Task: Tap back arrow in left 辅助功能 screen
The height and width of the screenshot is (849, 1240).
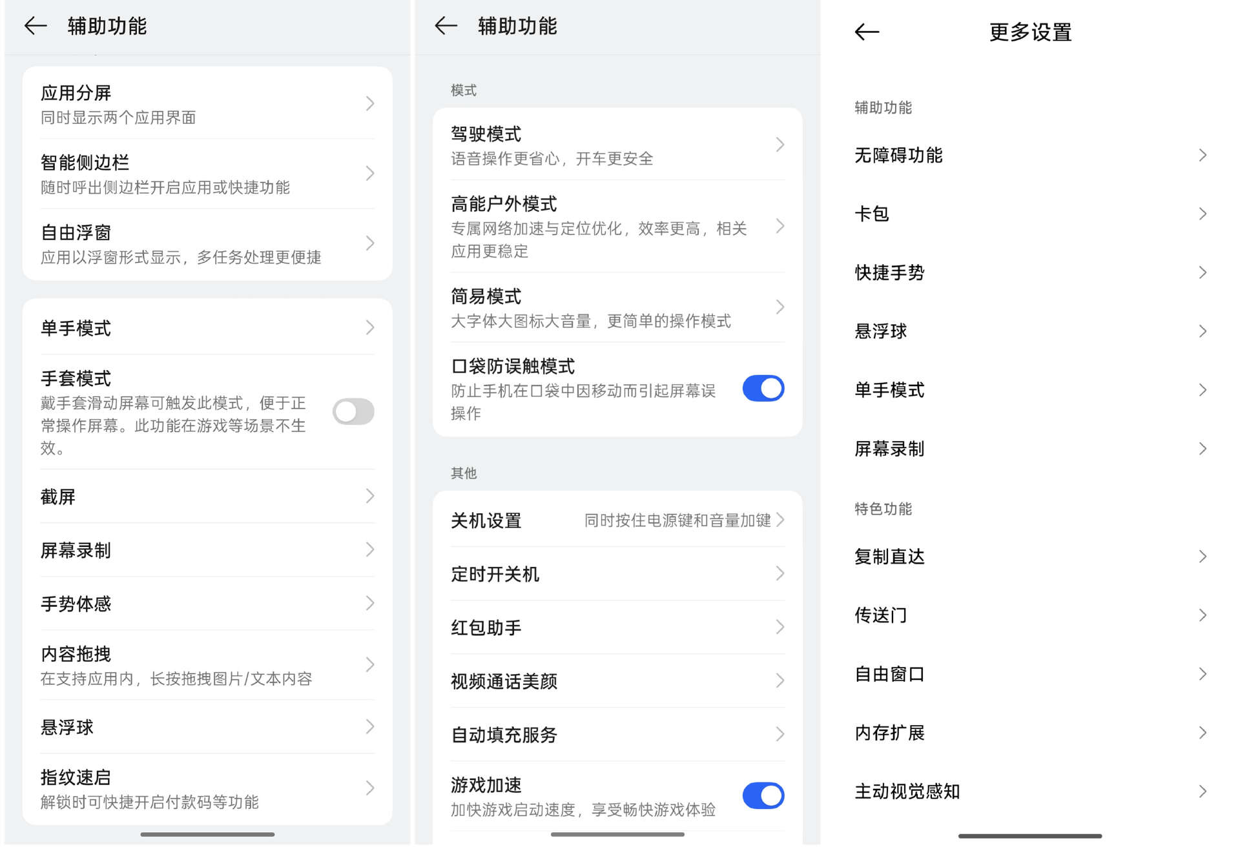Action: click(x=36, y=26)
